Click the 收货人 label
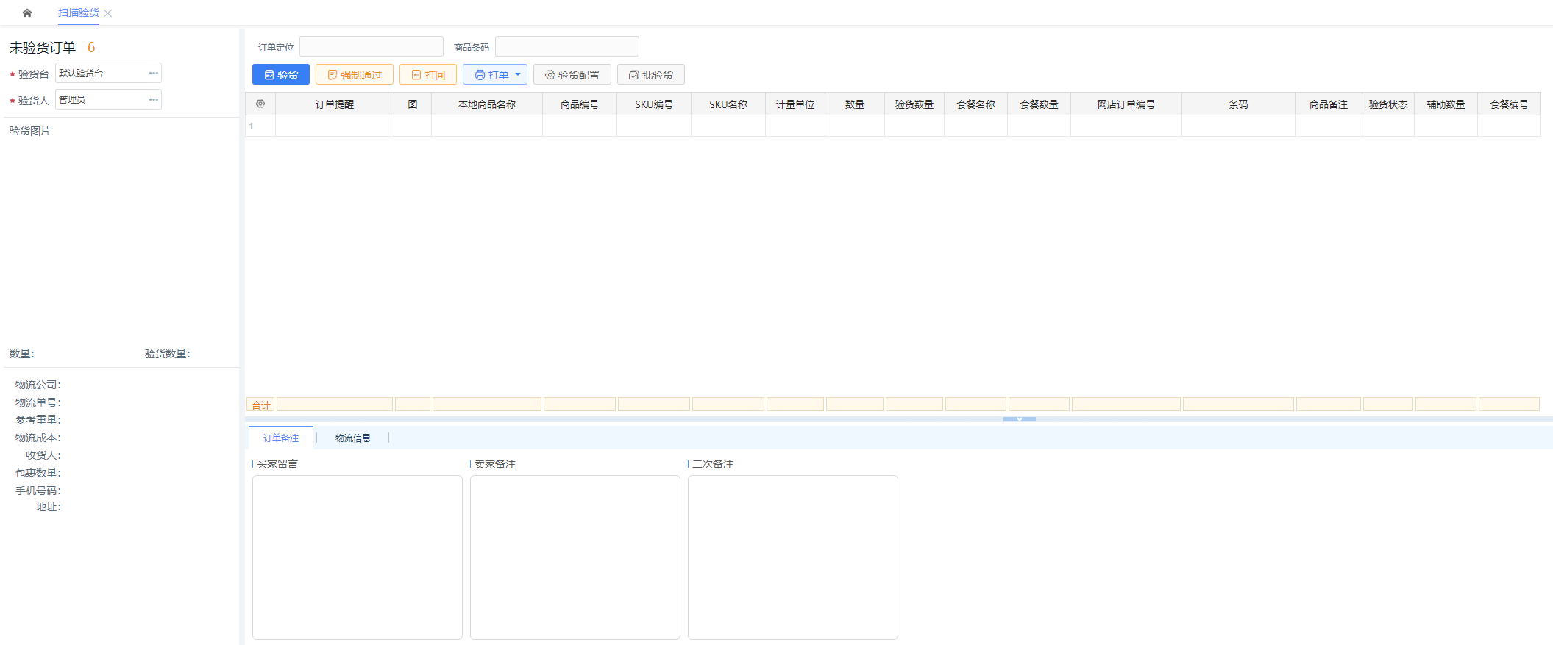This screenshot has width=1553, height=645. pyautogui.click(x=43, y=455)
